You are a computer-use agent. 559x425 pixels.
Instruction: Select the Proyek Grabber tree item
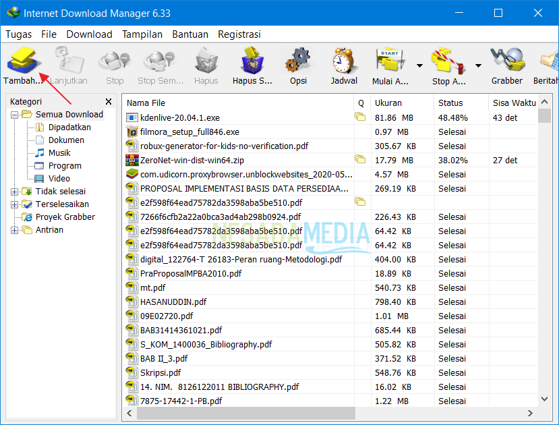[65, 217]
